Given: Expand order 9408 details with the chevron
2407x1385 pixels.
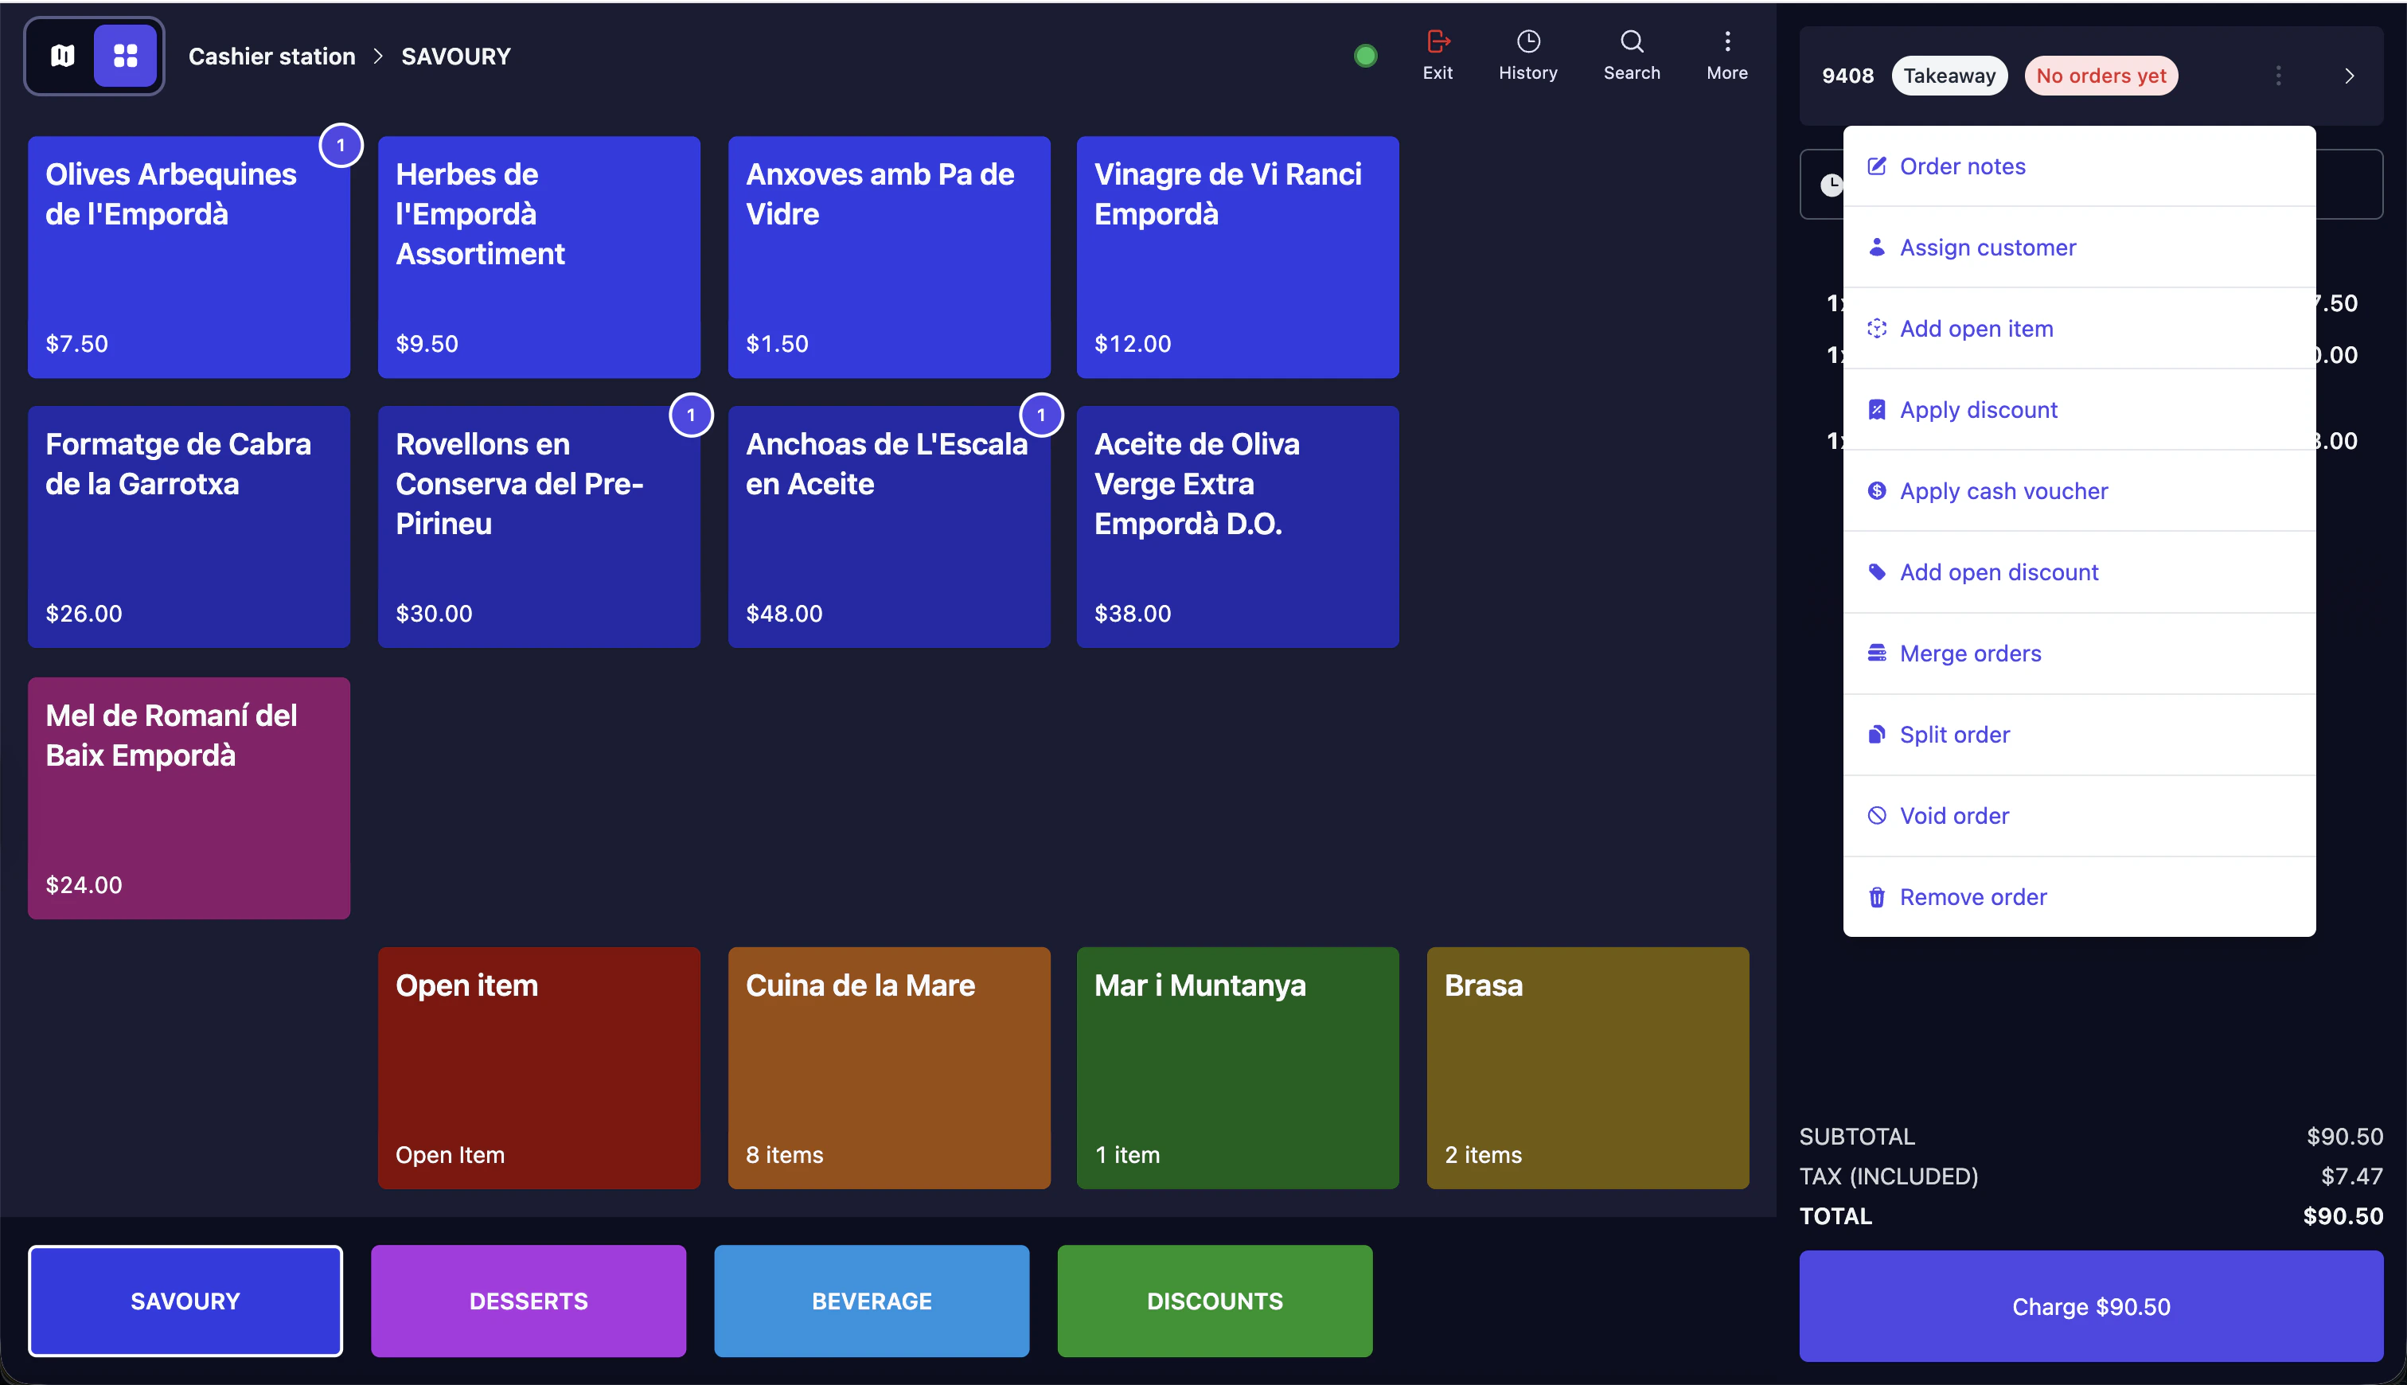Looking at the screenshot, I should [2349, 75].
